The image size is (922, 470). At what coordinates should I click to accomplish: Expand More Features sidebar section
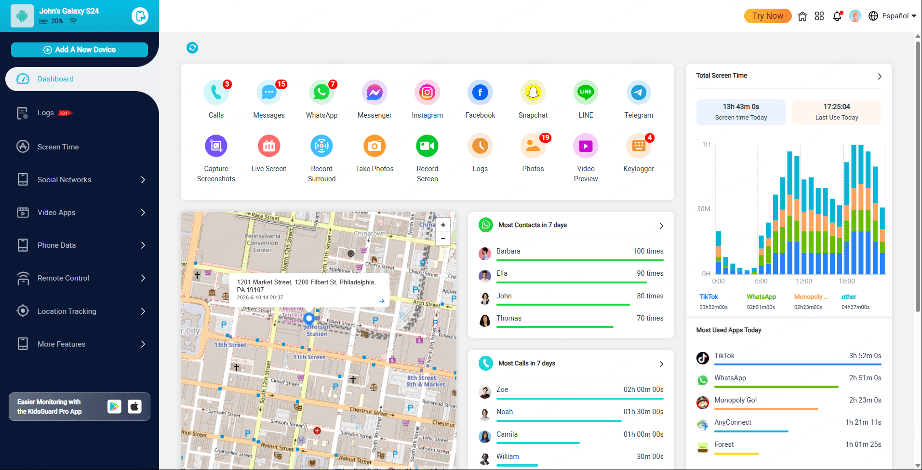tap(80, 344)
